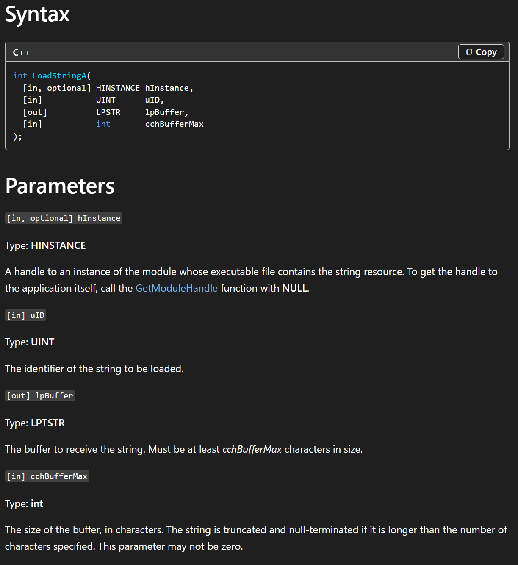Click the "Type: UINT" line
The width and height of the screenshot is (518, 565).
coord(30,342)
